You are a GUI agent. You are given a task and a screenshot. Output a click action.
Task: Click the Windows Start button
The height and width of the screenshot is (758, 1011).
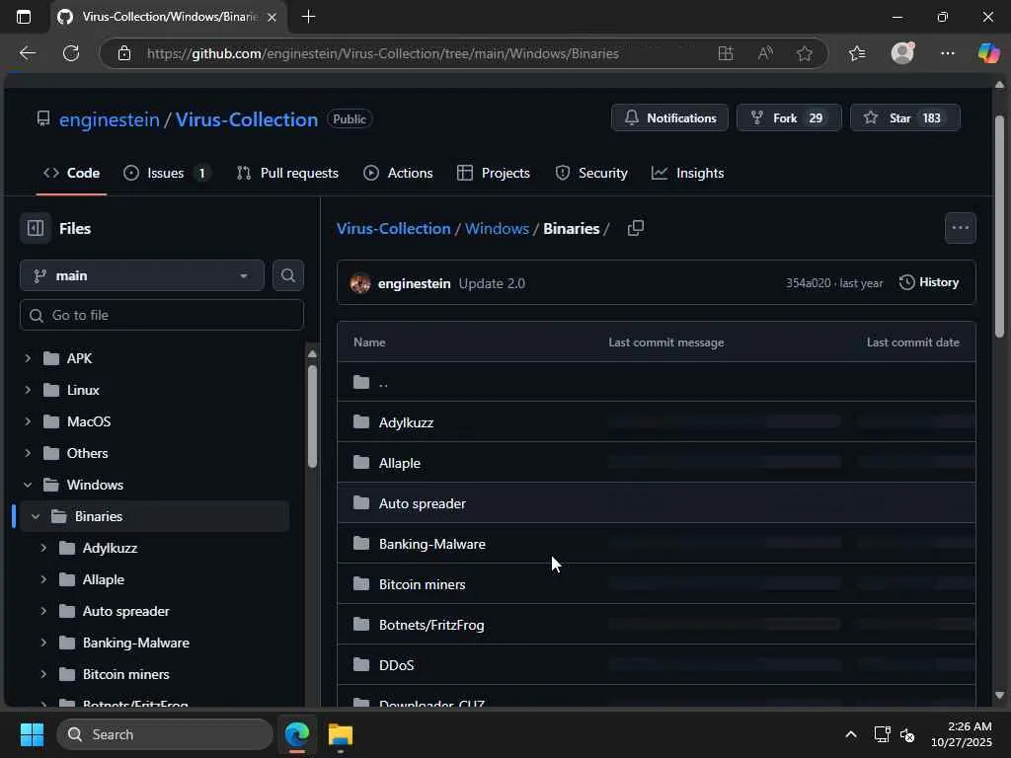[32, 734]
